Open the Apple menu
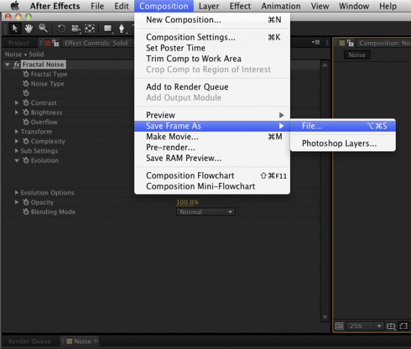This screenshot has width=411, height=349. tap(15, 6)
